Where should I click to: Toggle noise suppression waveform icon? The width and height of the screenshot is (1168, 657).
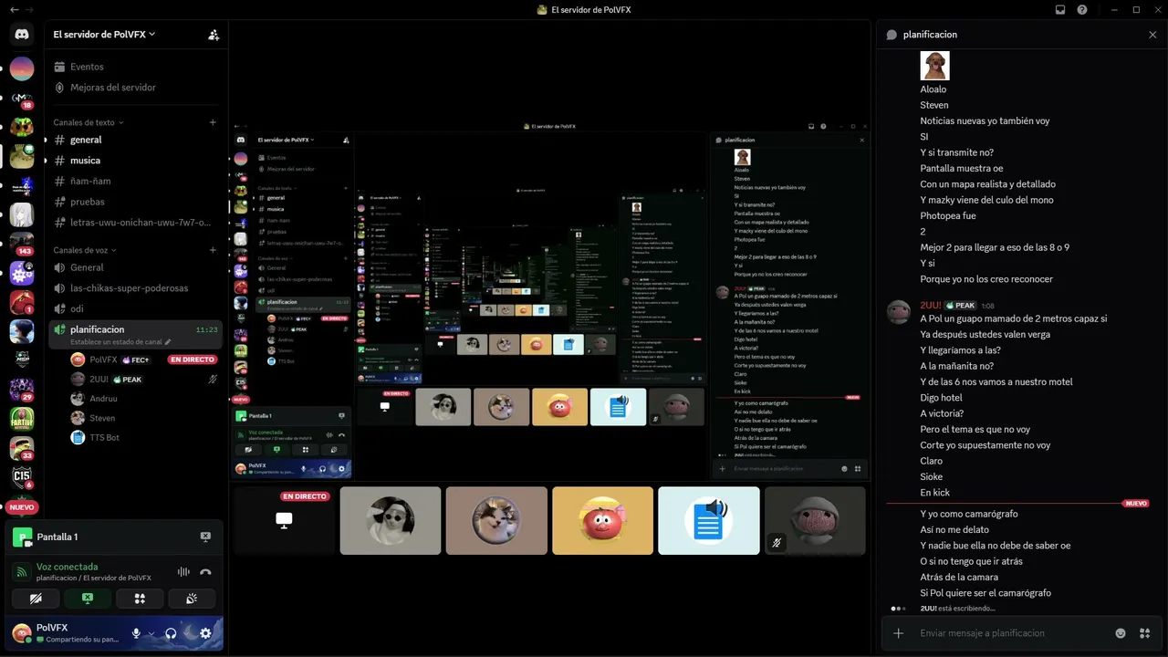pyautogui.click(x=183, y=572)
